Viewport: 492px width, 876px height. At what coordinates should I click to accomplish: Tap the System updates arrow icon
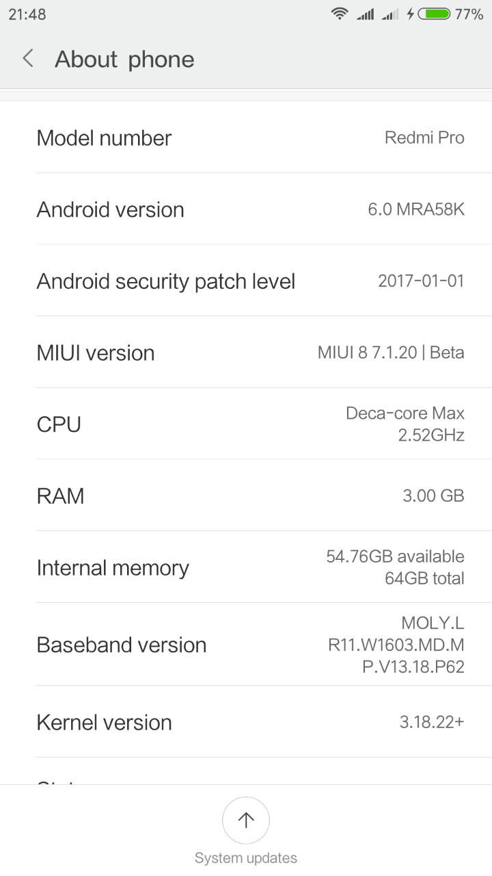pos(246,820)
